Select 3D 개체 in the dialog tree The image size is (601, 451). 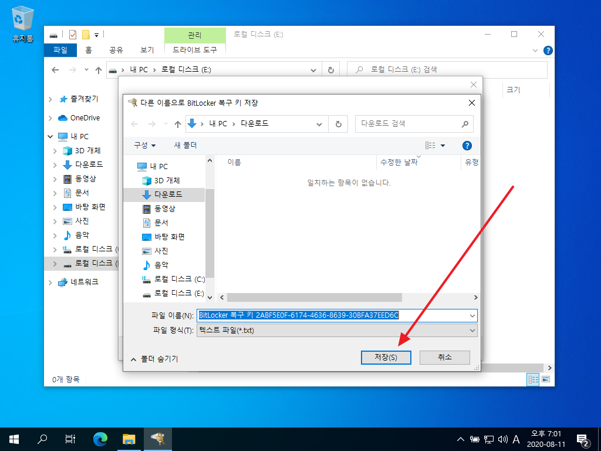click(x=161, y=181)
